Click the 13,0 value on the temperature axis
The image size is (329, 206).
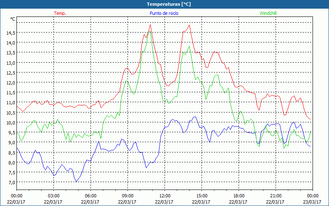[11, 63]
